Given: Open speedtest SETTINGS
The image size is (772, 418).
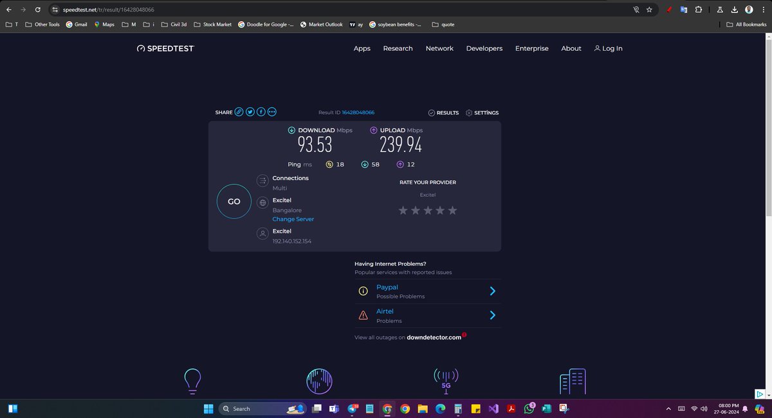Looking at the screenshot, I should [x=482, y=113].
